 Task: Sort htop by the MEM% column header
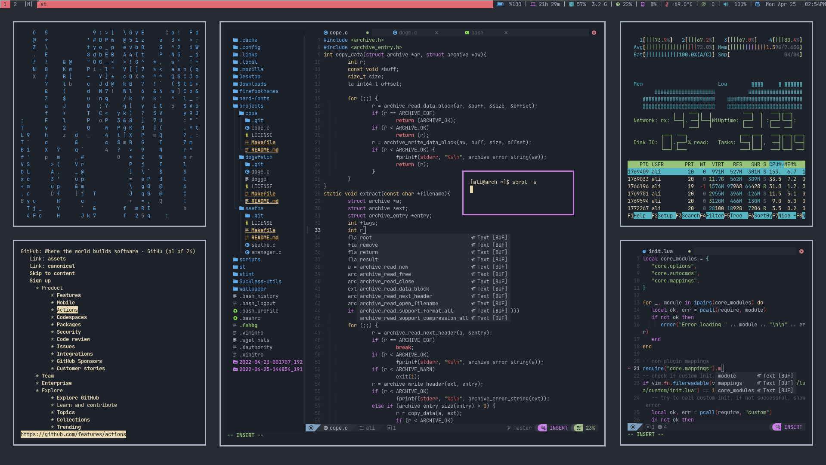(790, 164)
